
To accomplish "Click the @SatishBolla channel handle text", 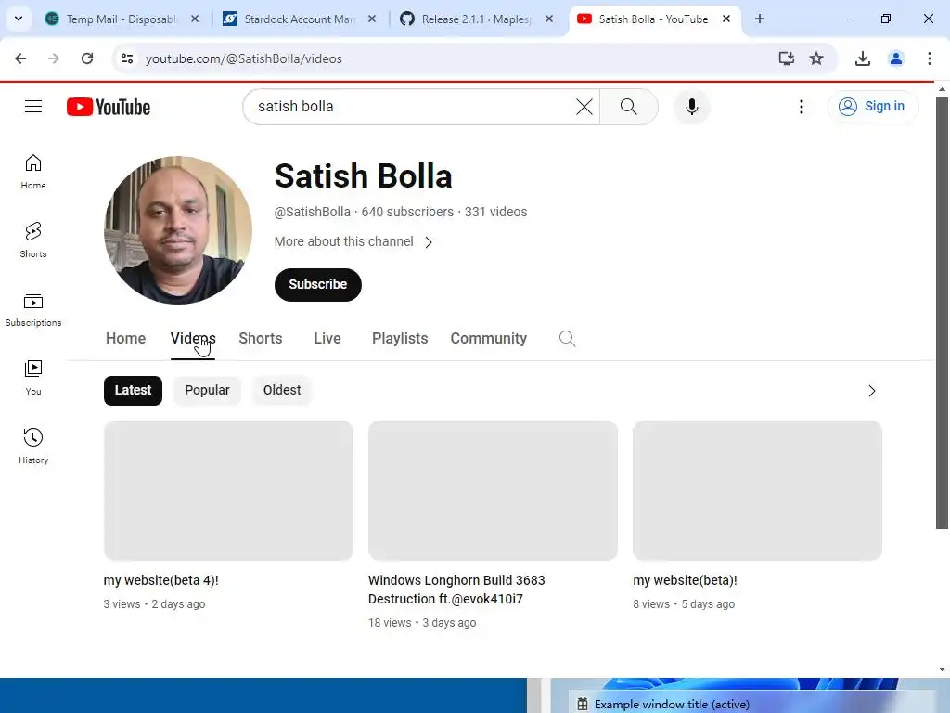I will pyautogui.click(x=312, y=213).
